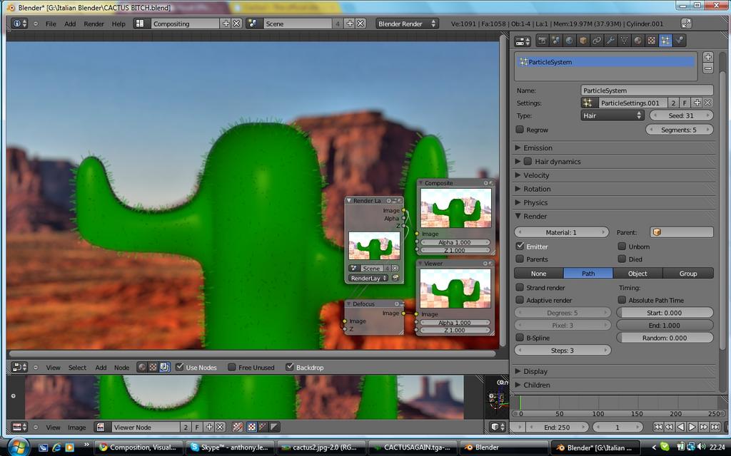The image size is (731, 456).
Task: Enable Adaptive render checkbox
Action: [520, 300]
